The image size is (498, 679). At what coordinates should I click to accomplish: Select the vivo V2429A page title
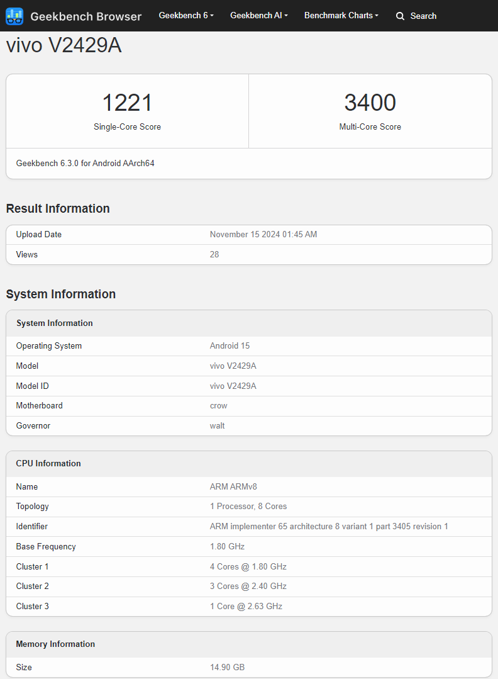tap(64, 45)
